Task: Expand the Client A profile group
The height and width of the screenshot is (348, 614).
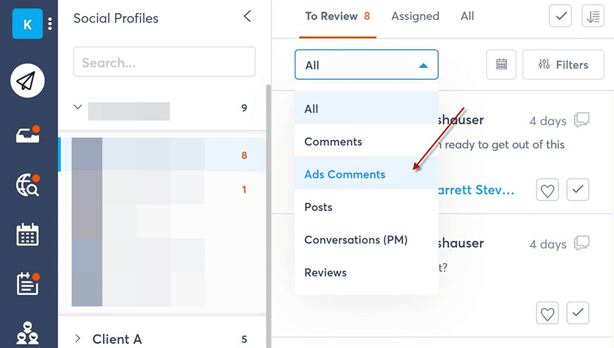Action: (x=77, y=338)
